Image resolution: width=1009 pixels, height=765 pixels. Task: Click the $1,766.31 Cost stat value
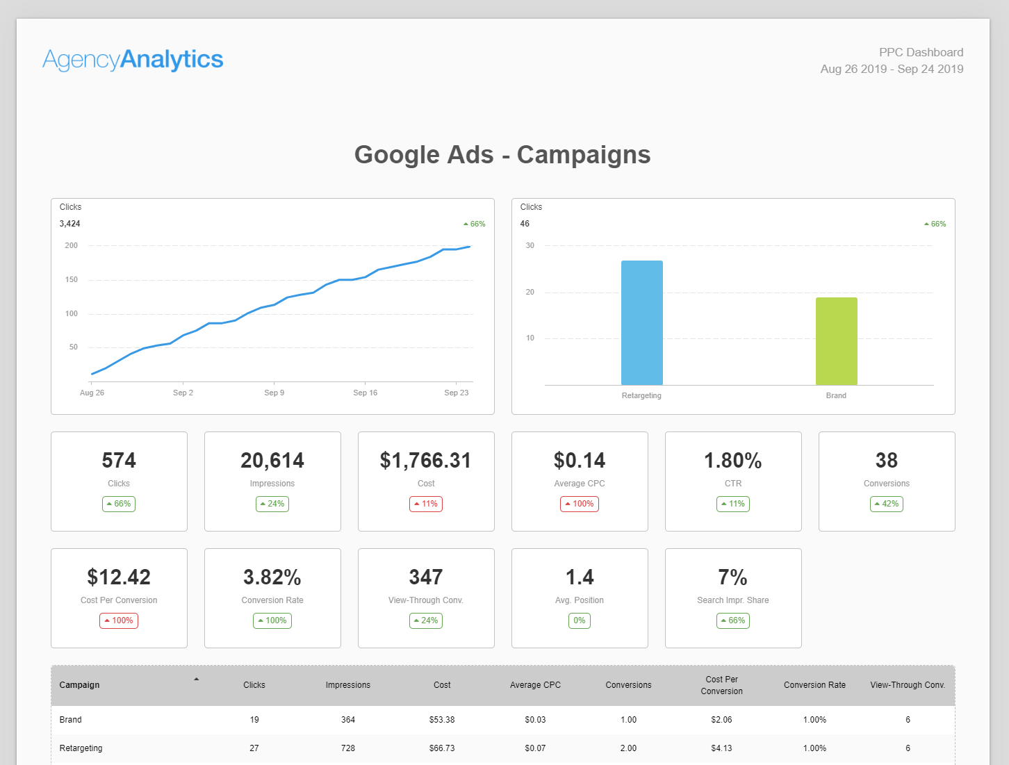point(426,461)
